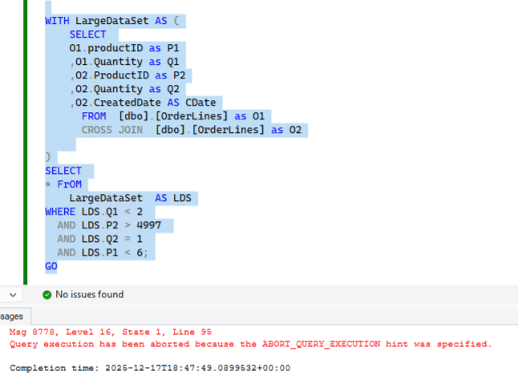Click 'No issues found' status text
The image size is (518, 383).
click(90, 294)
